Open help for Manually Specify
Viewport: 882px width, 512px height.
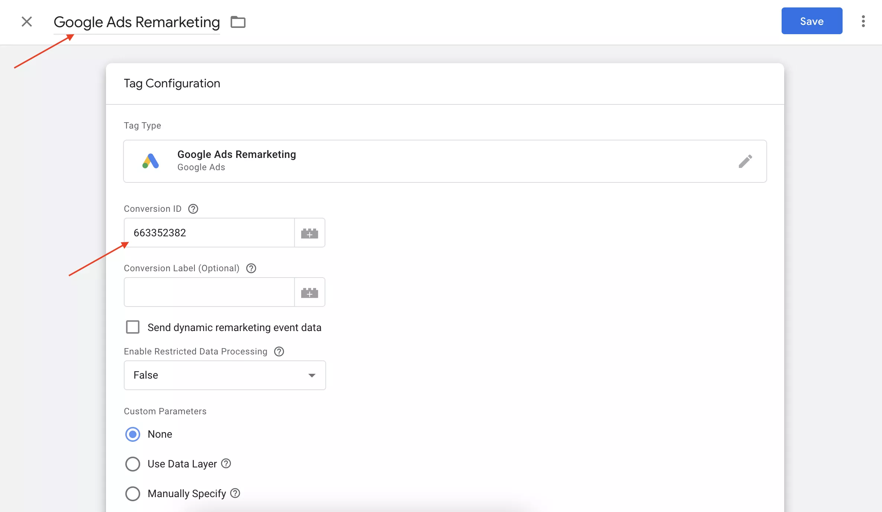coord(235,493)
